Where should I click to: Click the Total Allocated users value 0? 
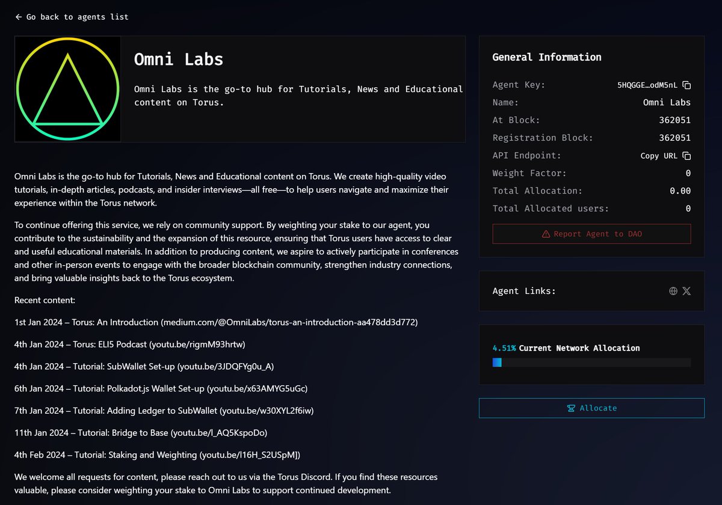[x=688, y=209]
